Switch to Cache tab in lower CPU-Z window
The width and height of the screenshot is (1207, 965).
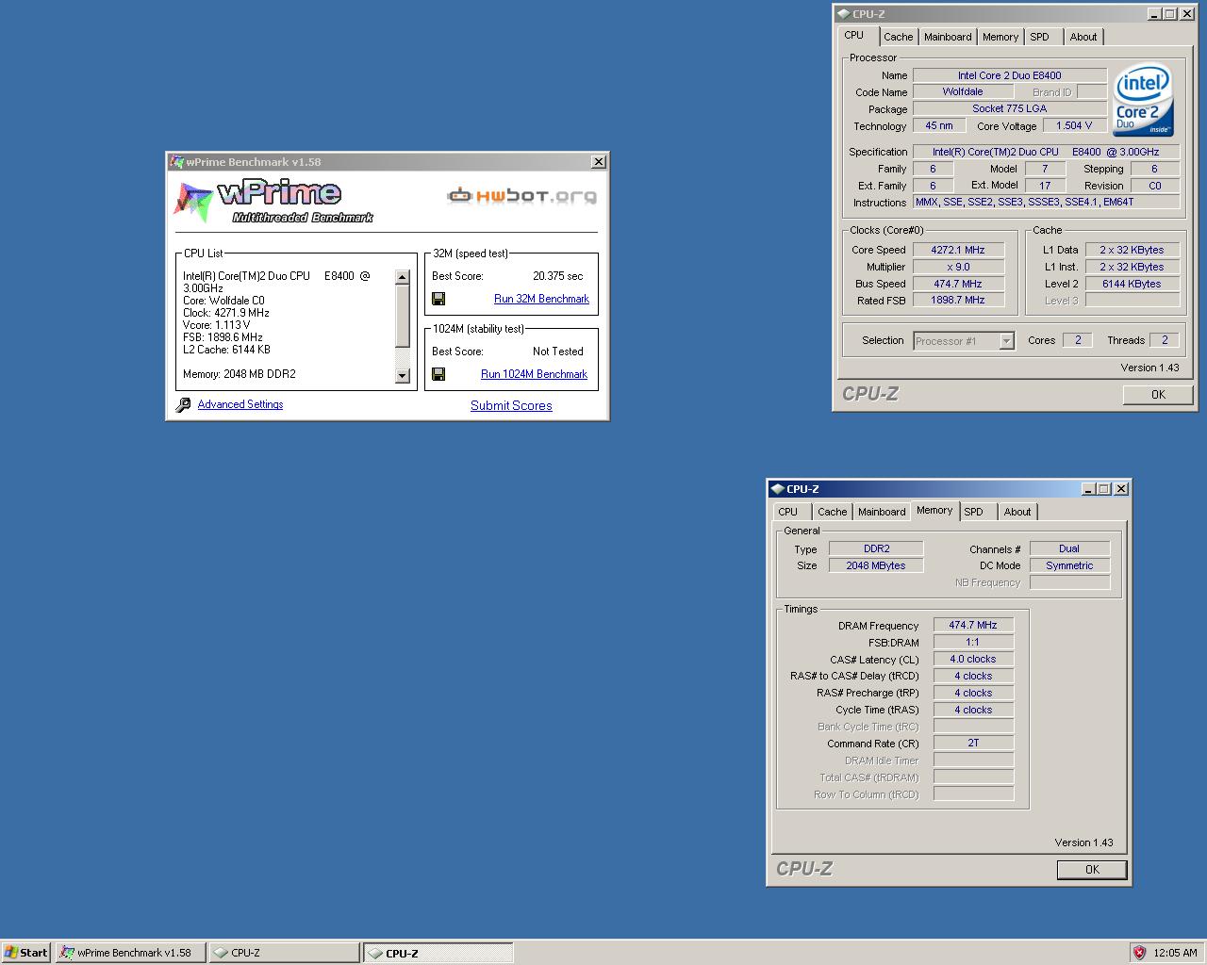click(x=832, y=512)
